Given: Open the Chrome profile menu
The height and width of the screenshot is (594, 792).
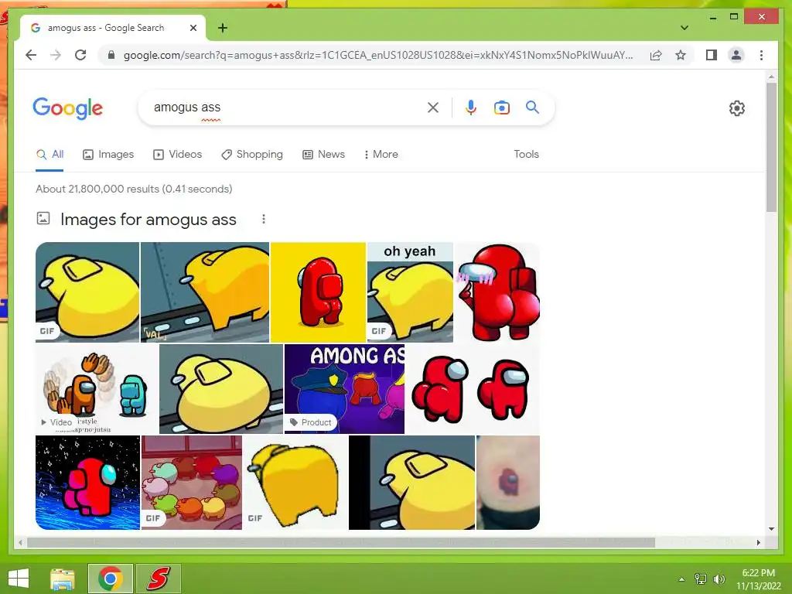Looking at the screenshot, I should tap(736, 55).
